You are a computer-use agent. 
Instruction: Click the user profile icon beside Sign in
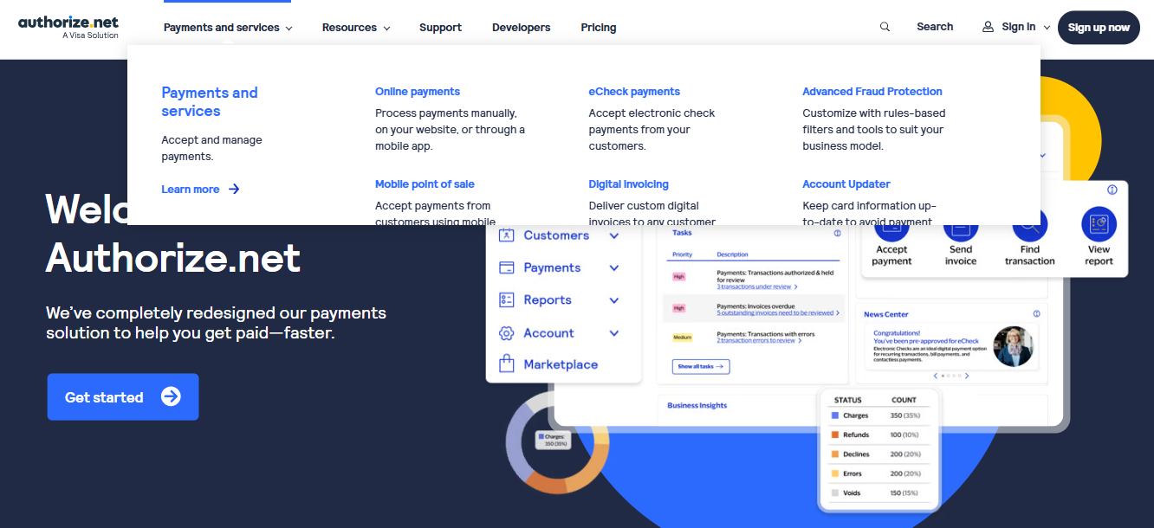click(x=988, y=27)
